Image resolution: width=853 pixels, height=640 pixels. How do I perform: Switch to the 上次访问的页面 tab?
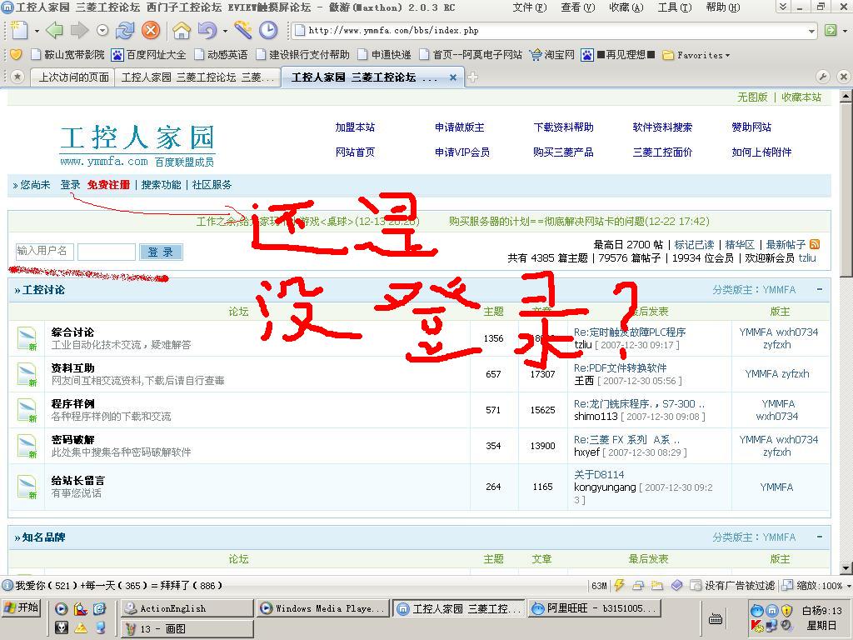(x=73, y=77)
